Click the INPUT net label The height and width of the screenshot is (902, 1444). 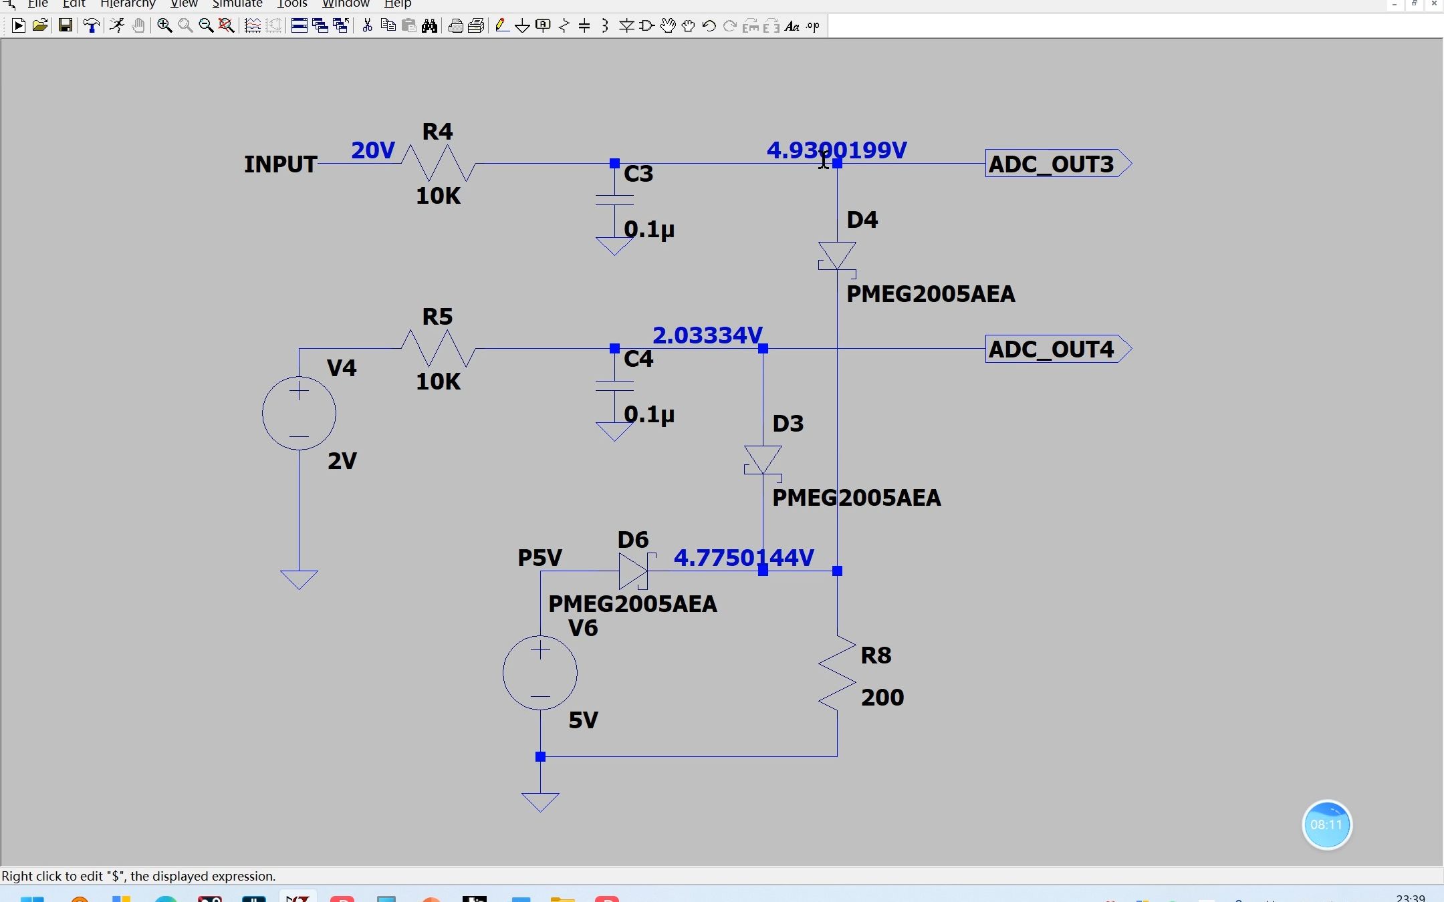click(x=280, y=164)
